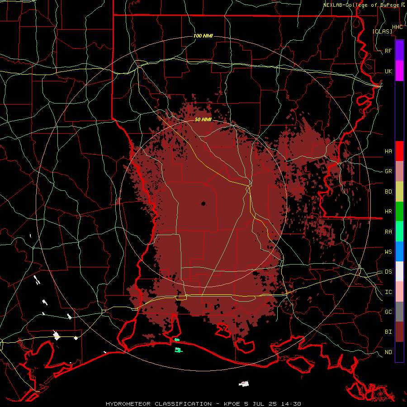Click the 100 NMI range ring label
Viewport: 407px width, 407px height.
click(203, 36)
